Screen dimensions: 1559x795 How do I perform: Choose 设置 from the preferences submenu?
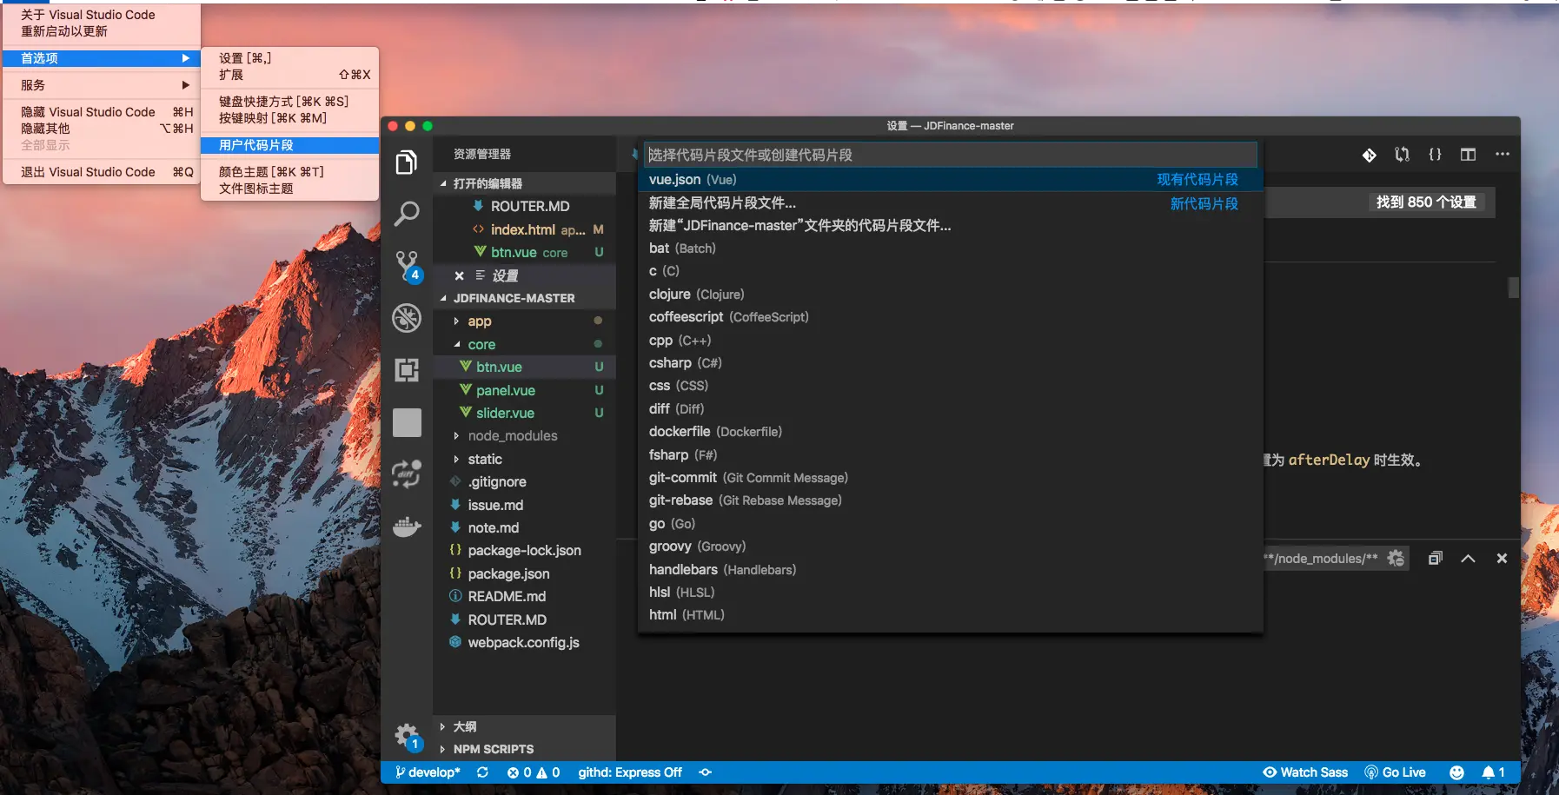[289, 58]
